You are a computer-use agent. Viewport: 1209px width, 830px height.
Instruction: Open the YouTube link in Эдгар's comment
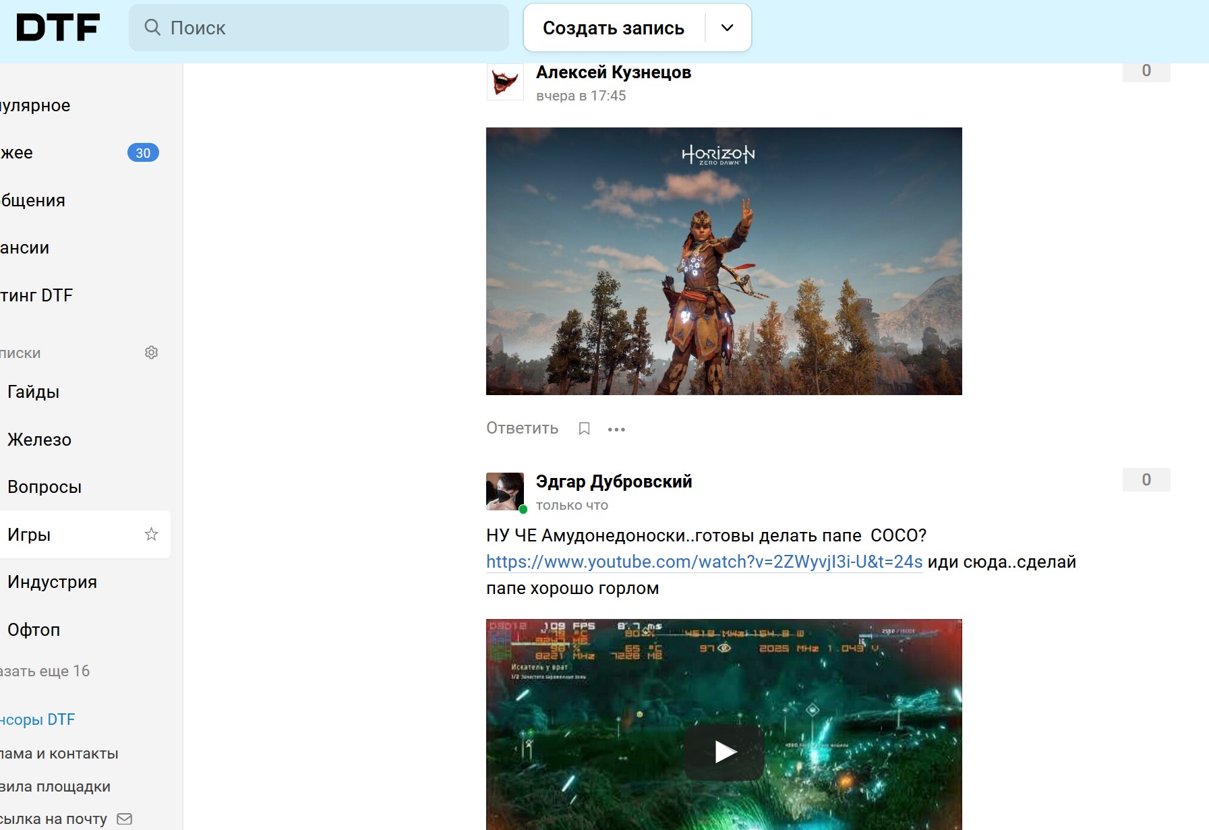(704, 562)
